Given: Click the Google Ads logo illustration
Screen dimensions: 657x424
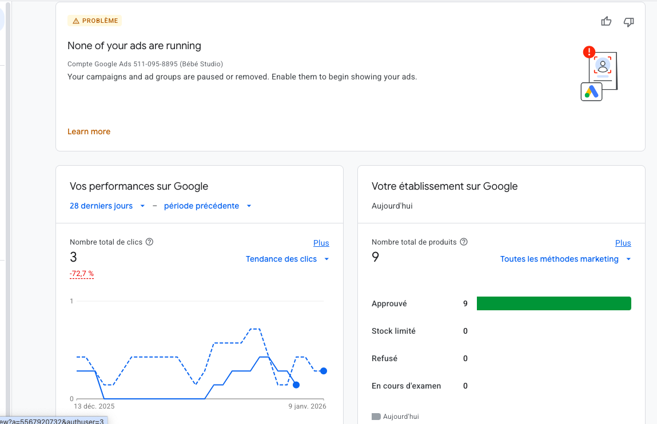Looking at the screenshot, I should 591,91.
